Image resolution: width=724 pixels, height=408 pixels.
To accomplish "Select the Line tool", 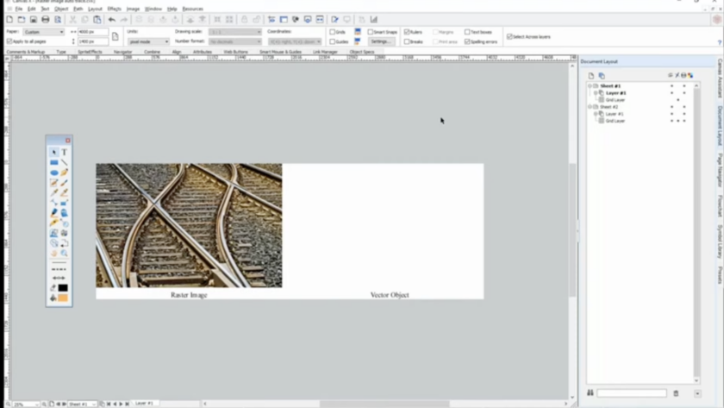I will coord(64,163).
